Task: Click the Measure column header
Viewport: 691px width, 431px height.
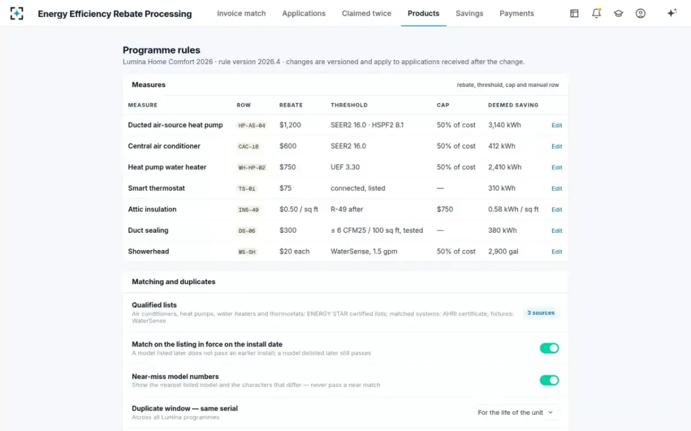Action: pyautogui.click(x=143, y=105)
